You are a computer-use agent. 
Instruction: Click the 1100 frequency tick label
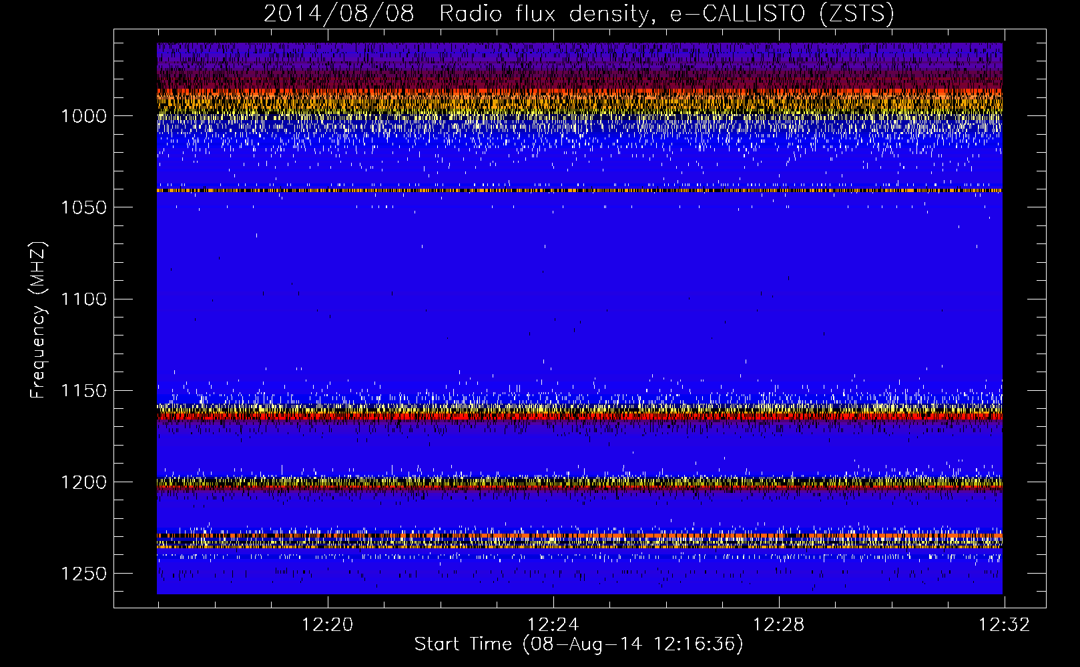point(83,299)
